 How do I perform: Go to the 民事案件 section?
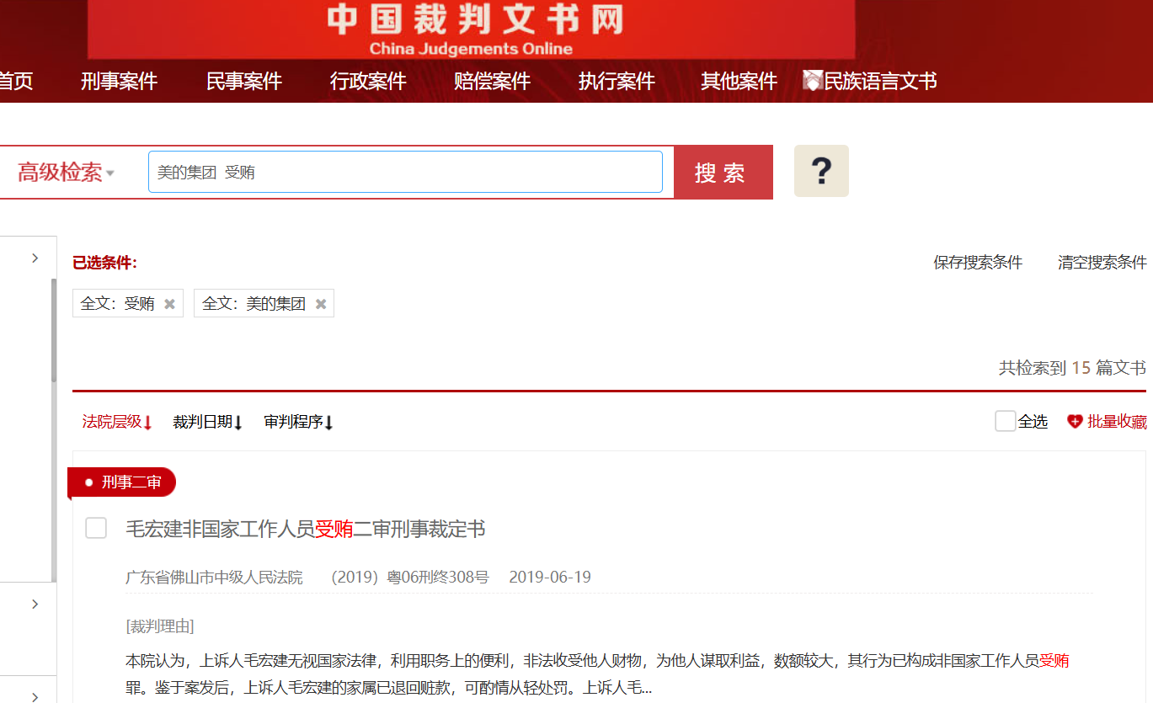coord(243,81)
